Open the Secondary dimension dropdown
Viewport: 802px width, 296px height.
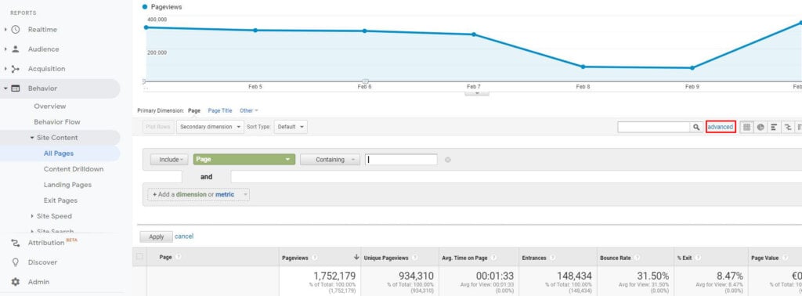pos(210,127)
